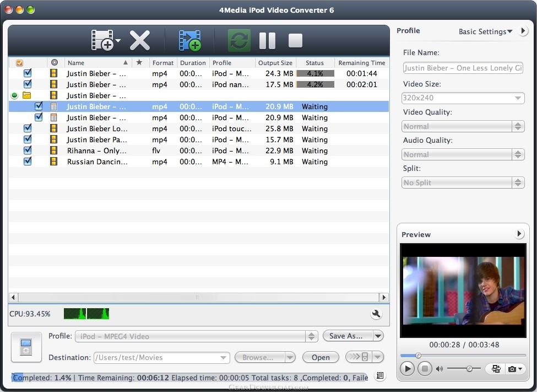Select the Russian Dancin... file row
The height and width of the screenshot is (392, 537).
click(199, 162)
